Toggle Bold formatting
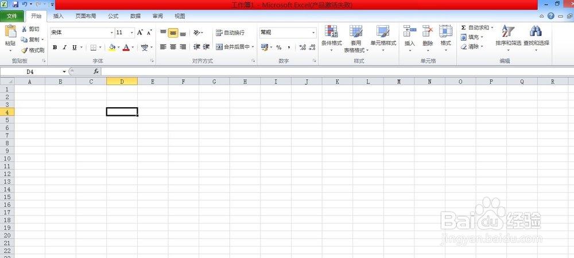 click(55, 47)
